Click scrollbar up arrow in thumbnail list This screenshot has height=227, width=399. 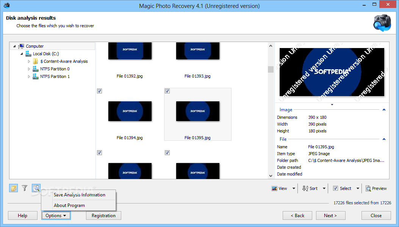click(271, 46)
